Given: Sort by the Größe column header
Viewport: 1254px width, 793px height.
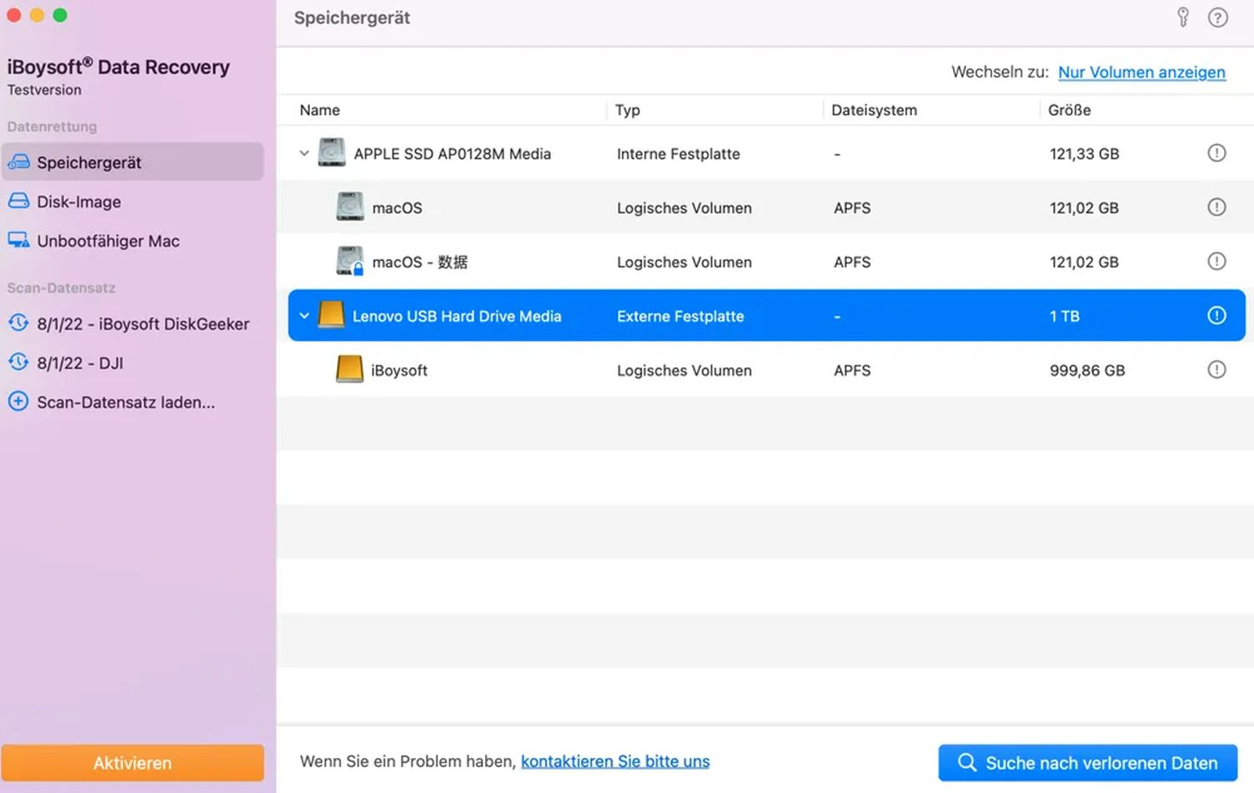Looking at the screenshot, I should 1069,110.
